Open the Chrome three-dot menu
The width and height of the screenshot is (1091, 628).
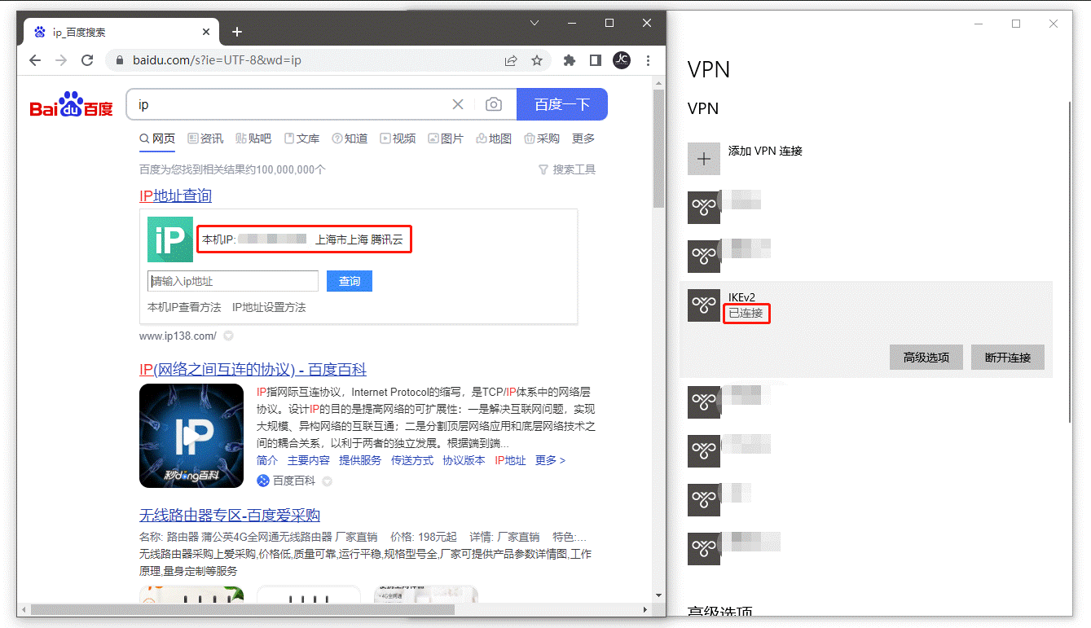point(648,60)
